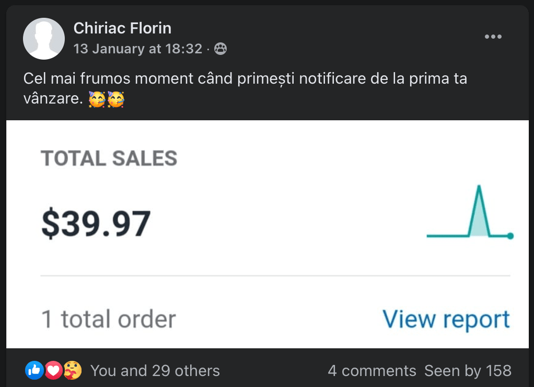Click Chiriac Florin's profile avatar
Image resolution: width=534 pixels, height=387 pixels.
pos(44,39)
